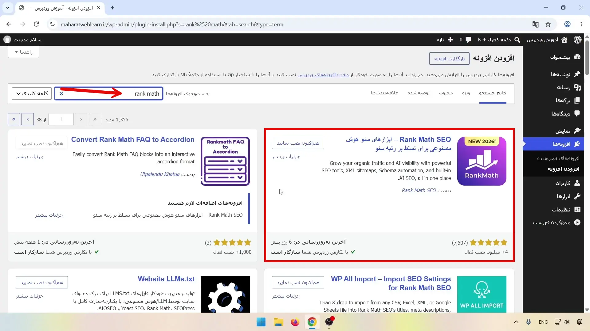590x331 pixels.
Task: Bookmark this page with star icon
Action: (548, 24)
